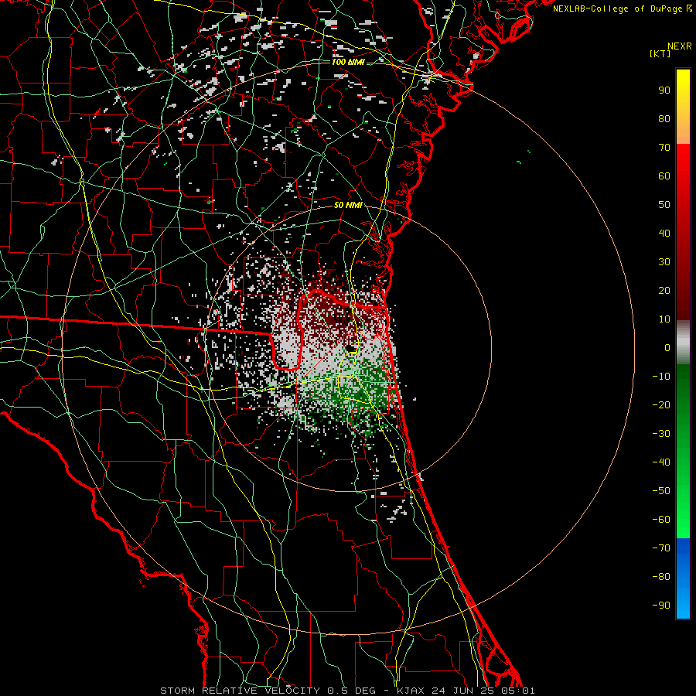The width and height of the screenshot is (696, 696).
Task: Click the 0 knot scale label
Action: point(667,347)
